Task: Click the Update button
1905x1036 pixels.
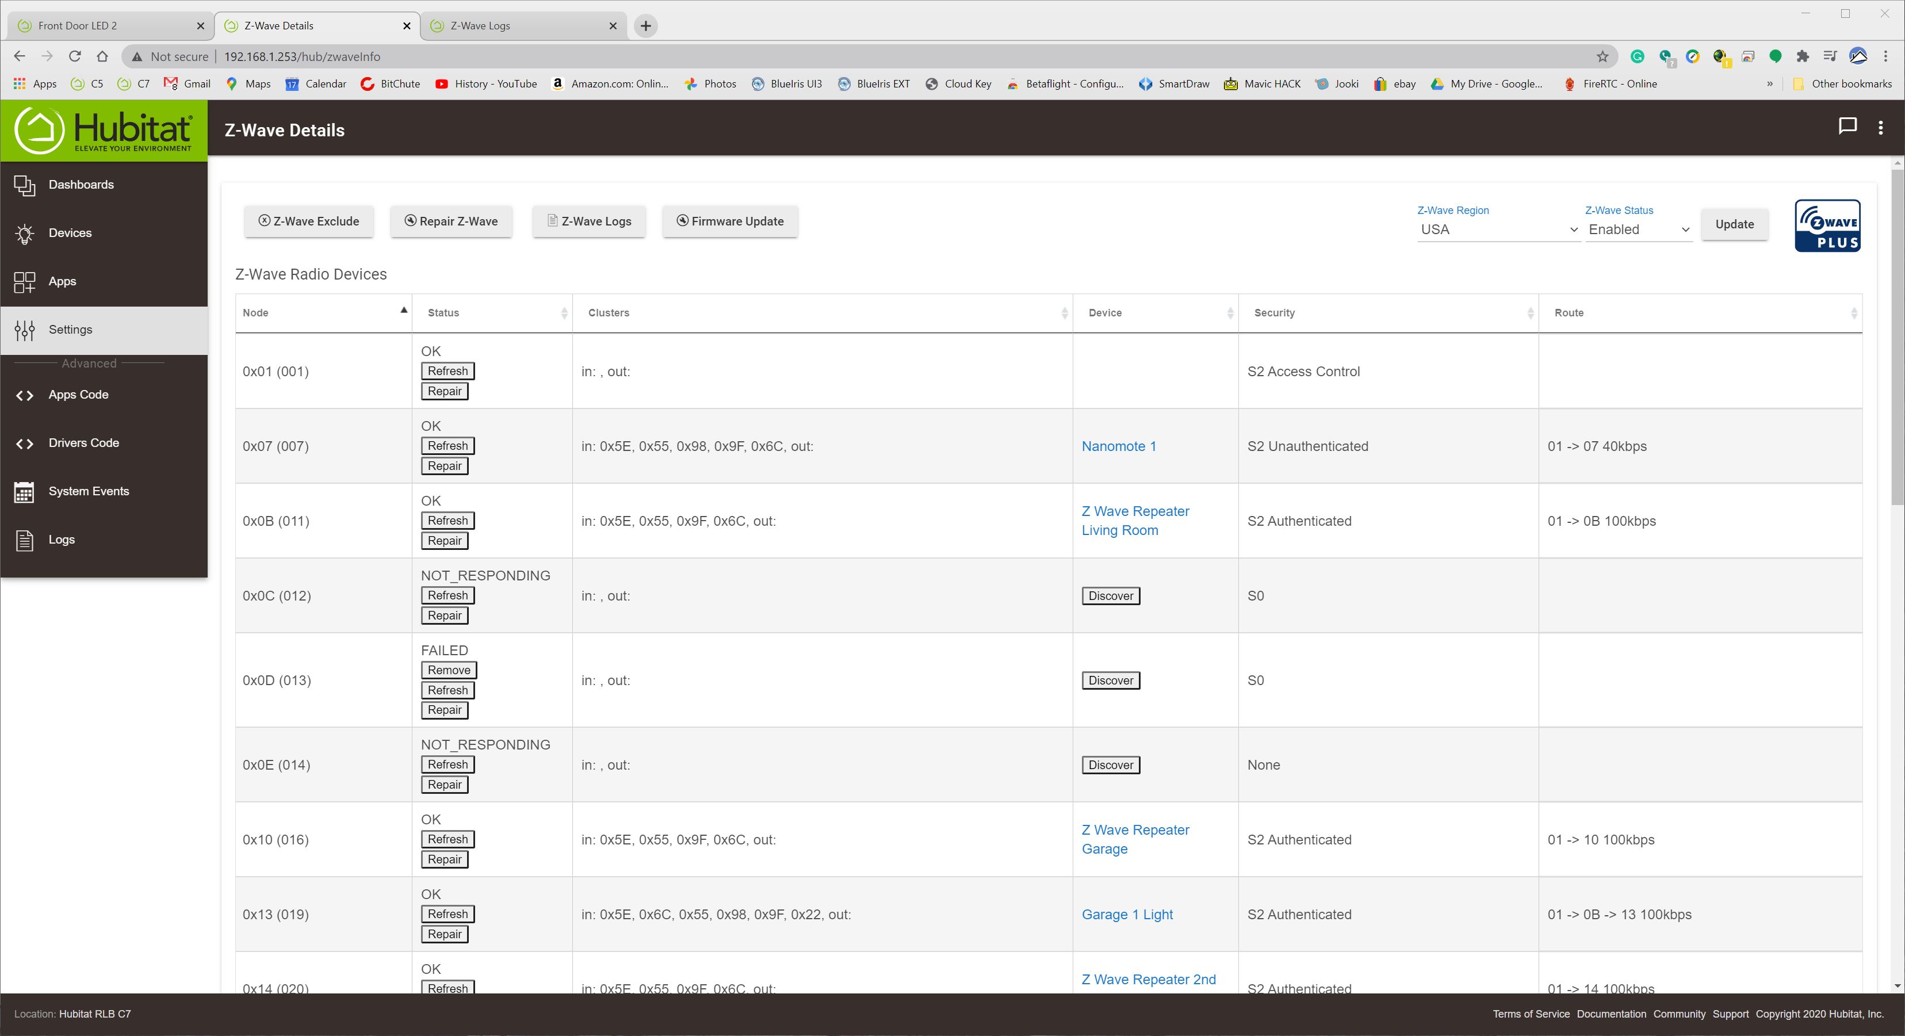Action: click(1734, 224)
